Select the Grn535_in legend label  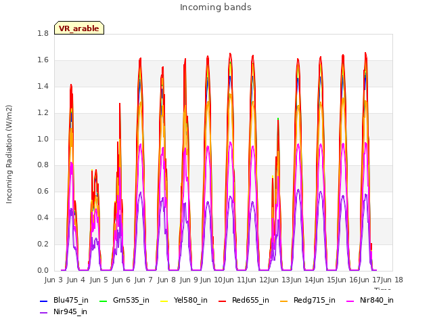[131, 300]
